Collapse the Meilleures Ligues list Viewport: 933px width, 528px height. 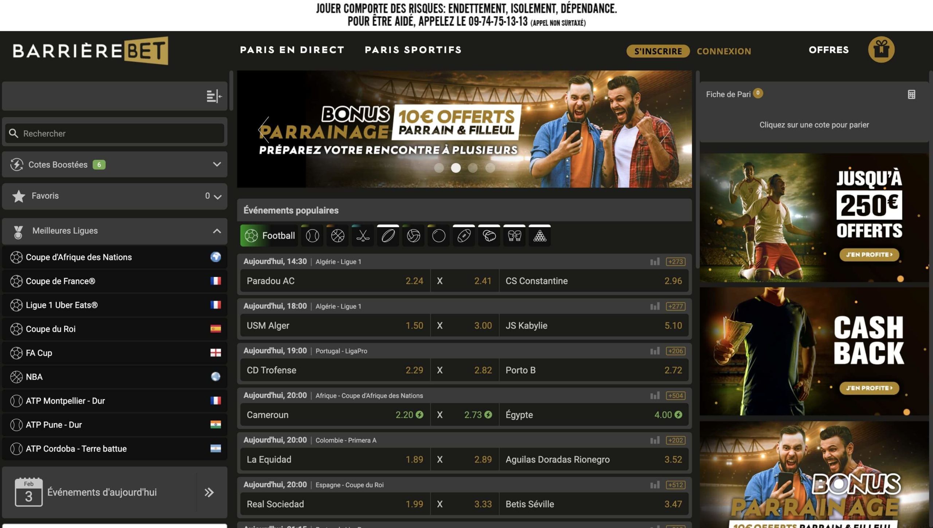click(x=217, y=231)
